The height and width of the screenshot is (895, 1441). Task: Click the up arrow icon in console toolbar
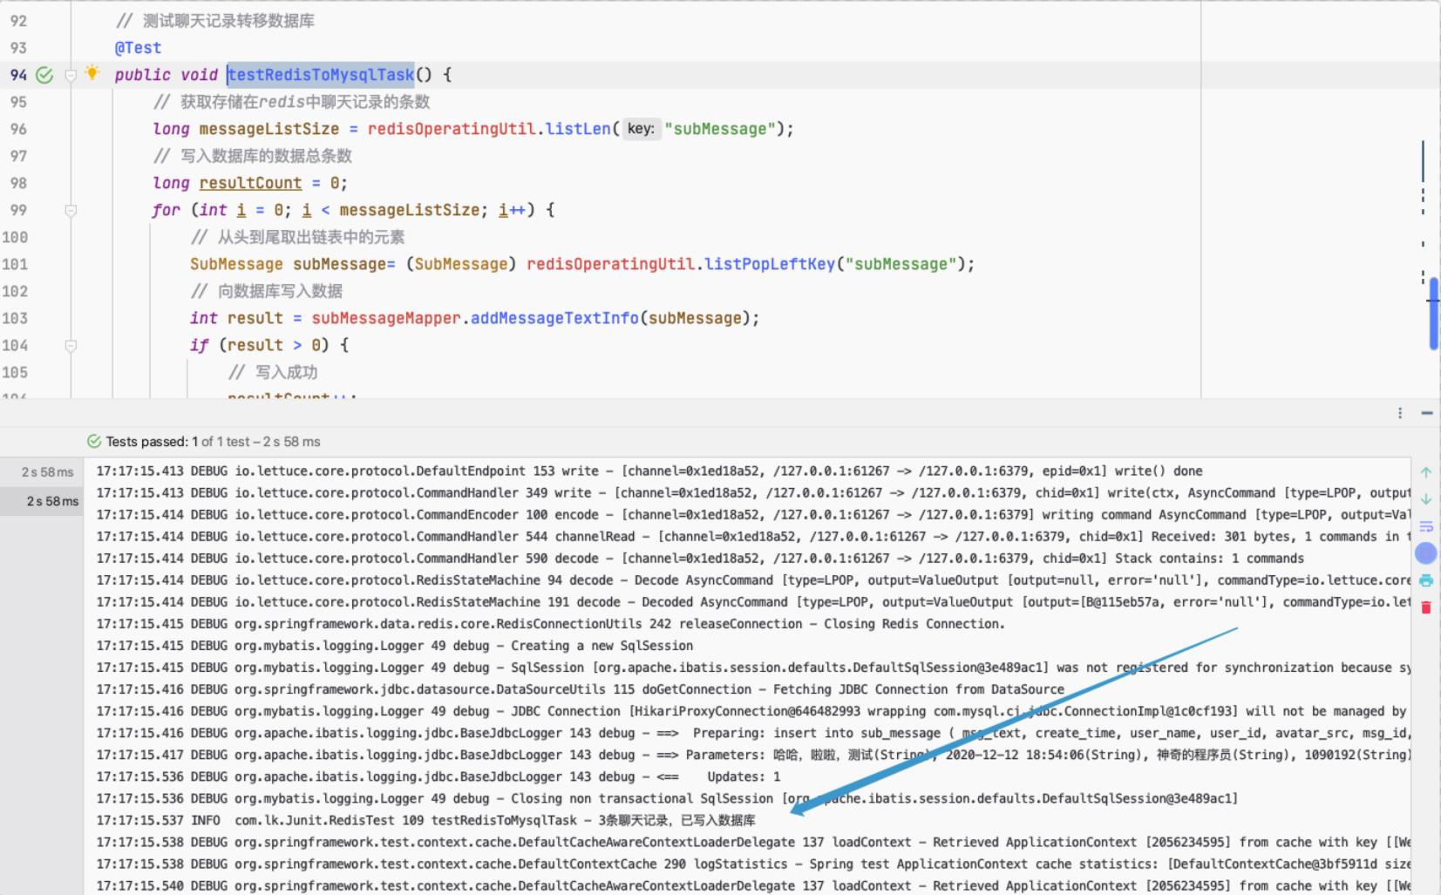(1426, 472)
